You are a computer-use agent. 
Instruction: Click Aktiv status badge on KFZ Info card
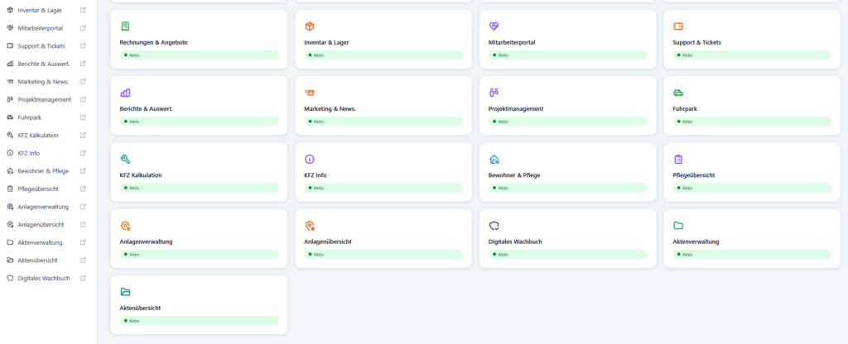383,188
